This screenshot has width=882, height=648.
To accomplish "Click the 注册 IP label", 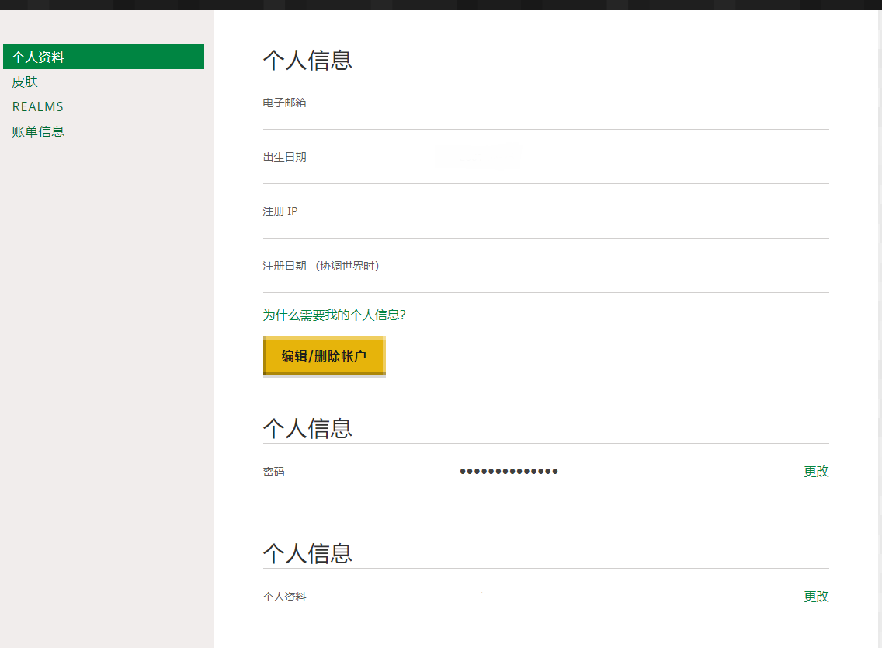I will click(280, 211).
